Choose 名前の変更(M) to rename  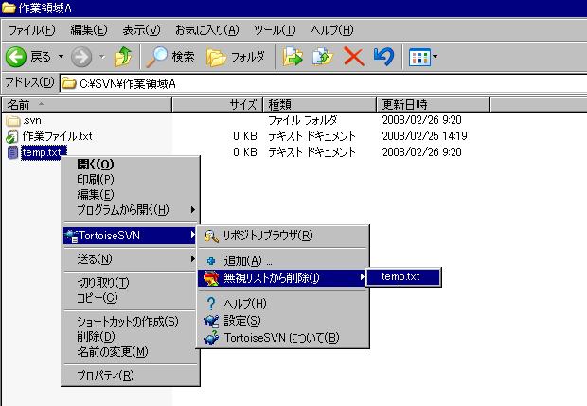click(x=130, y=352)
